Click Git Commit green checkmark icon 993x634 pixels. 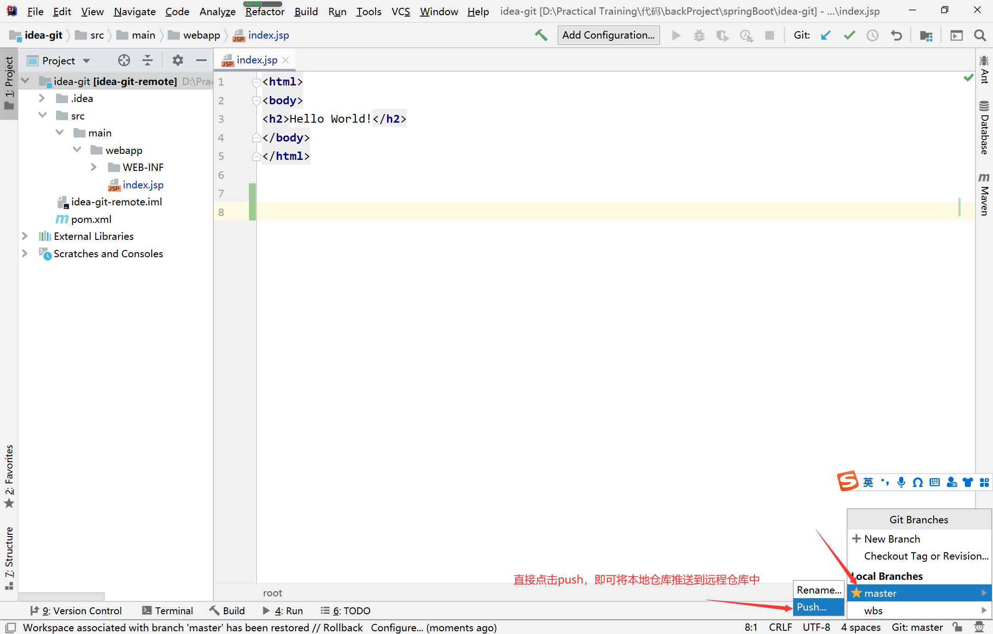[x=849, y=35]
